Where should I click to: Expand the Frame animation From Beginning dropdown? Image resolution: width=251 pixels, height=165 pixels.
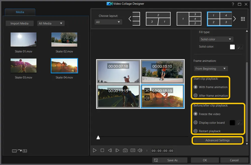click(x=211, y=69)
